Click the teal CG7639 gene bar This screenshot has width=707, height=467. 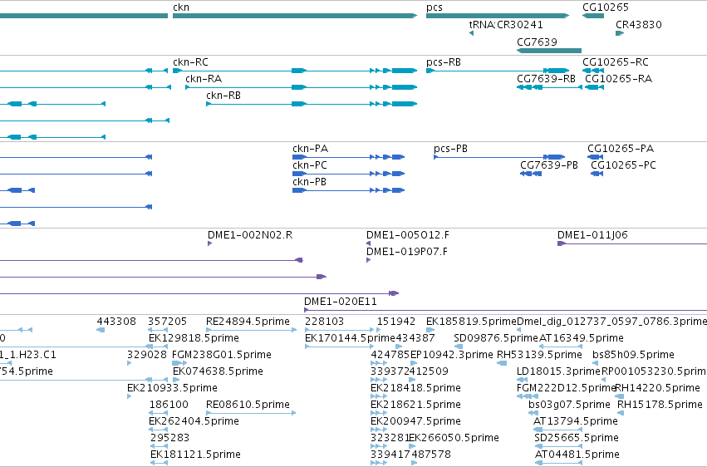[549, 51]
